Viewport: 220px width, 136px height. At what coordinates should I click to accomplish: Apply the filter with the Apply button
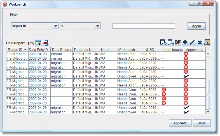[x=196, y=26]
